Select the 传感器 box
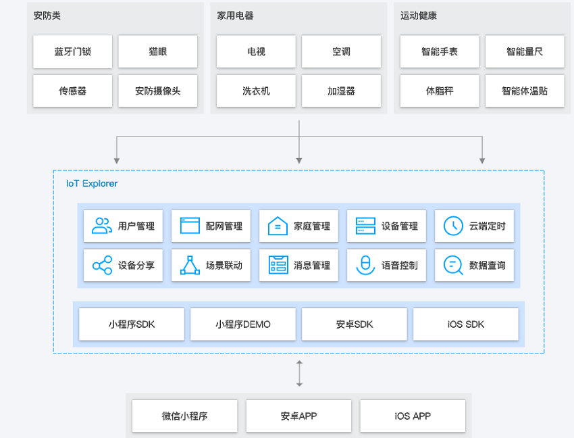Viewport: 574px width, 438px height. point(72,91)
